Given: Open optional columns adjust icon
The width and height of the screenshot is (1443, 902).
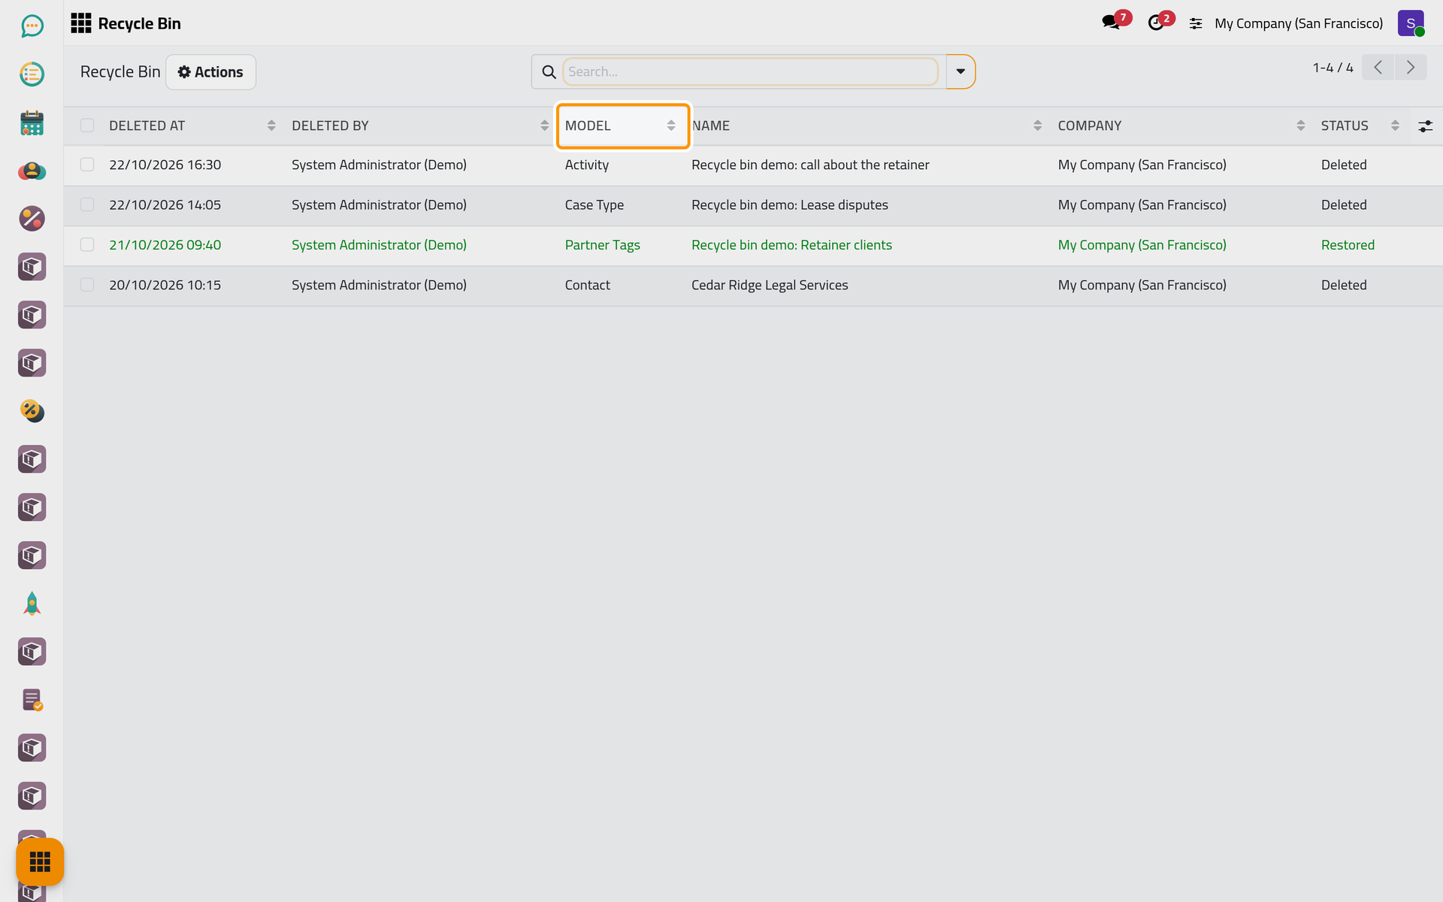Looking at the screenshot, I should [x=1425, y=126].
